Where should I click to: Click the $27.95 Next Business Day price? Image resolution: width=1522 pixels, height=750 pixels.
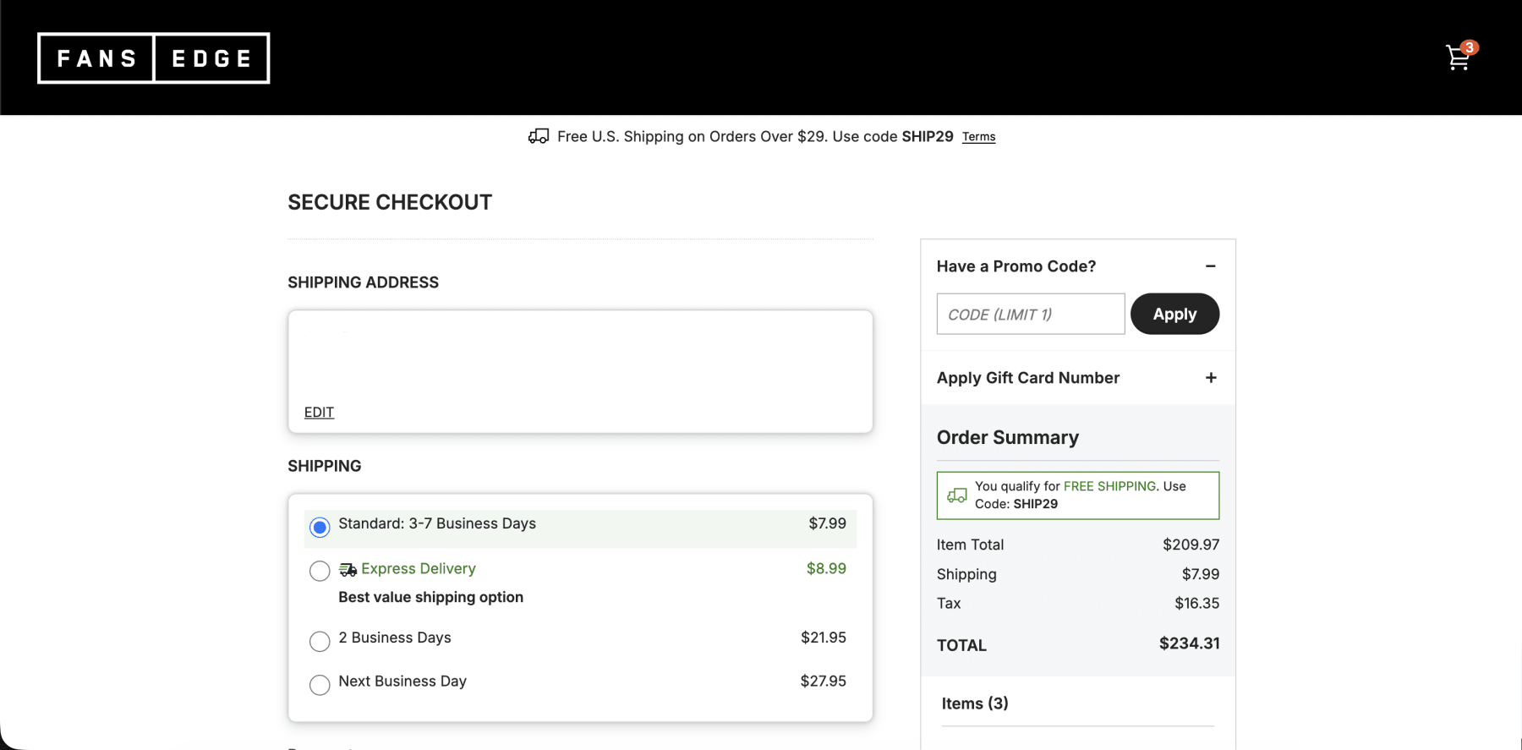click(x=823, y=682)
